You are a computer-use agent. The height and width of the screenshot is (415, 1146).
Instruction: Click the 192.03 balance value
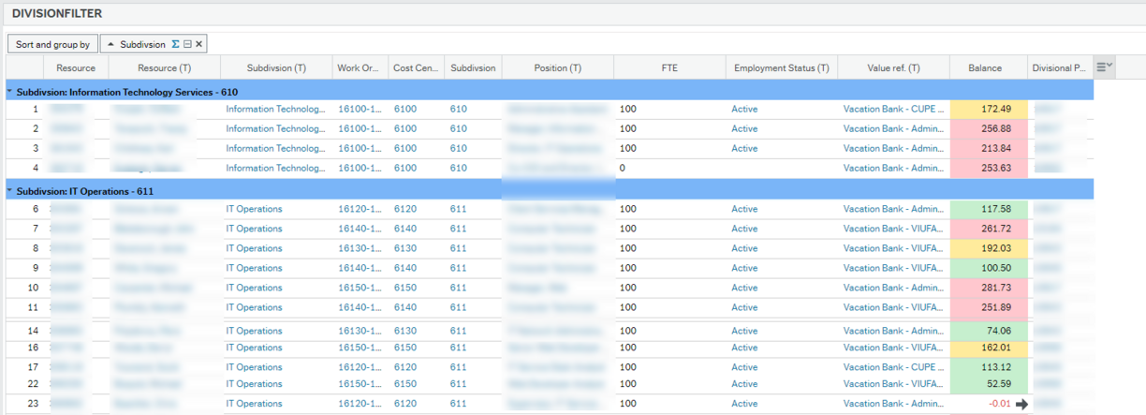(x=995, y=248)
